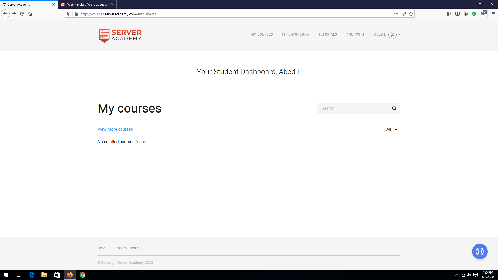Viewport: 498px width, 280px height.
Task: Open All Courses footer link
Action: 128,248
